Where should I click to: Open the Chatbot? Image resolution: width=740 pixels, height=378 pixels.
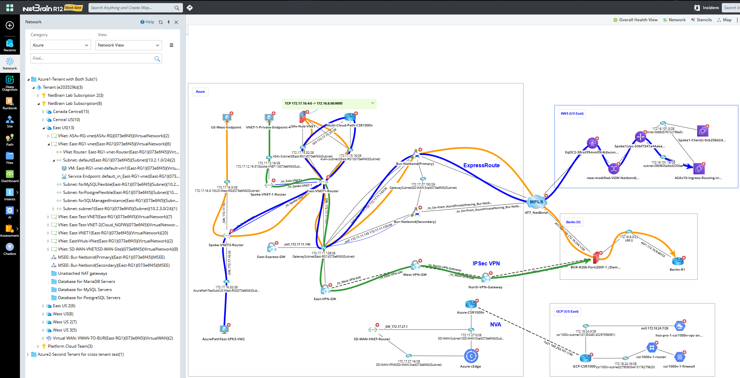10,249
